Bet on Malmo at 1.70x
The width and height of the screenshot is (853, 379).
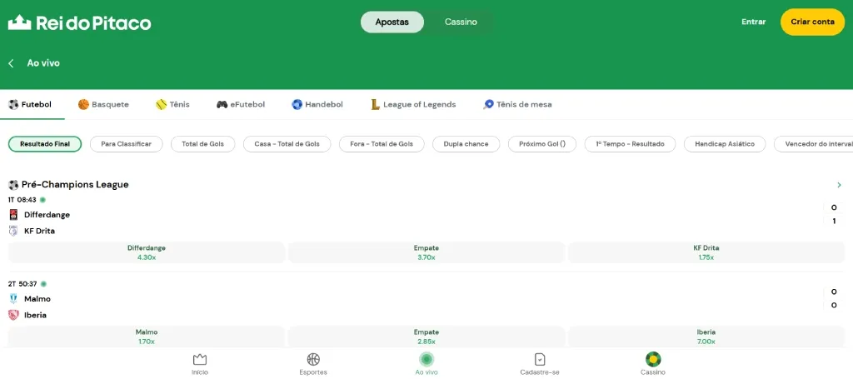pyautogui.click(x=147, y=337)
